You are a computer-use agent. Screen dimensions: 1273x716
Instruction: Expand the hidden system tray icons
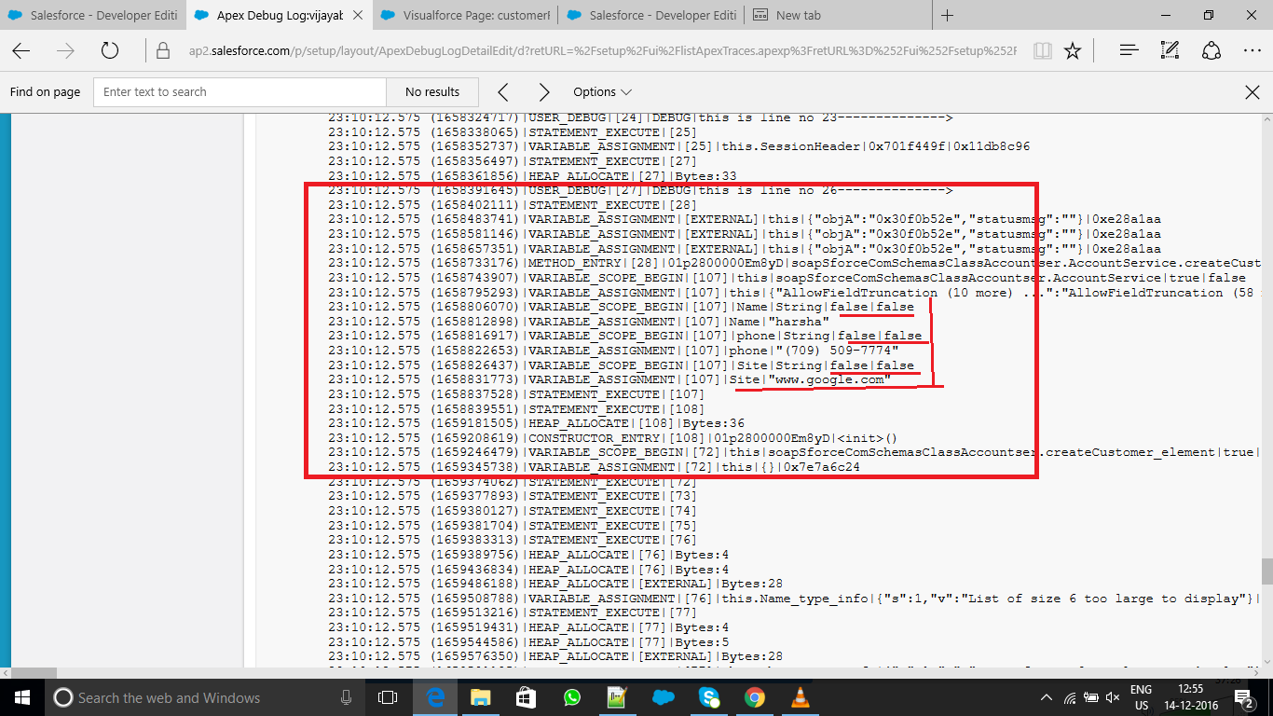[1047, 697]
